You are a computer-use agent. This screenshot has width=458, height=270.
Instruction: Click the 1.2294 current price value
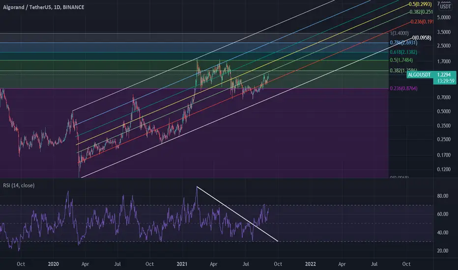coord(444,75)
